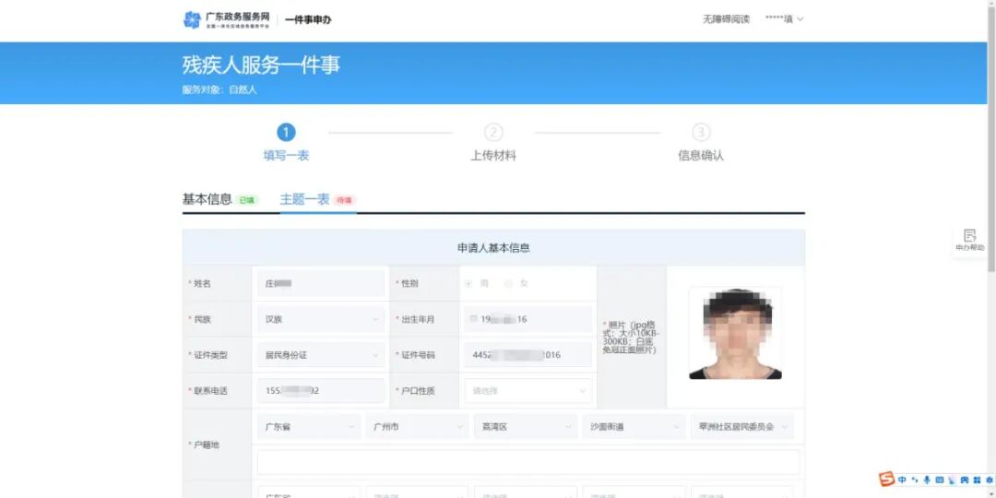Toggle the 中 Chinese mode icon in IME bar
This screenshot has height=498, width=996.
coord(902,480)
